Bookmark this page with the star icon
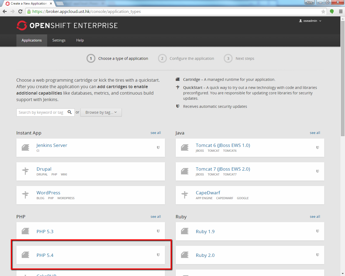 pyautogui.click(x=323, y=12)
